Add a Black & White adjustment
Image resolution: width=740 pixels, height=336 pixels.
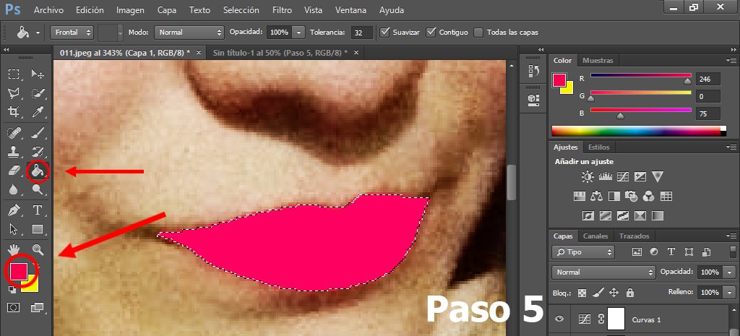pos(614,196)
